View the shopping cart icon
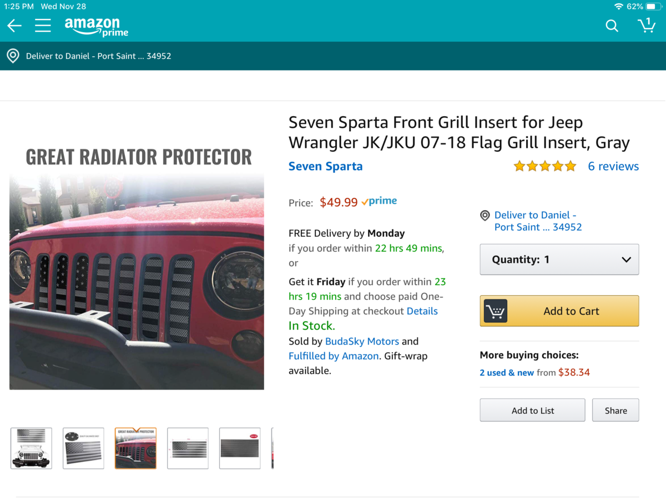 pos(646,26)
